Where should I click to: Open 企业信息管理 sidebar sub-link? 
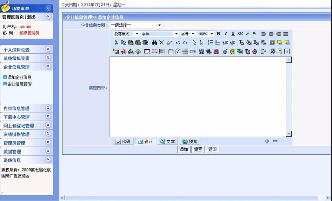click(19, 84)
